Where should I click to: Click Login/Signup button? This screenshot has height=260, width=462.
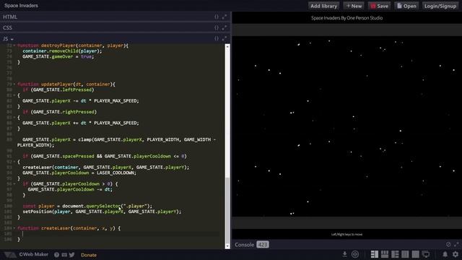point(440,6)
